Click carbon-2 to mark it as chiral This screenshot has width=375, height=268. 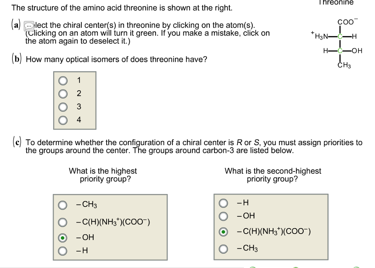point(341,37)
